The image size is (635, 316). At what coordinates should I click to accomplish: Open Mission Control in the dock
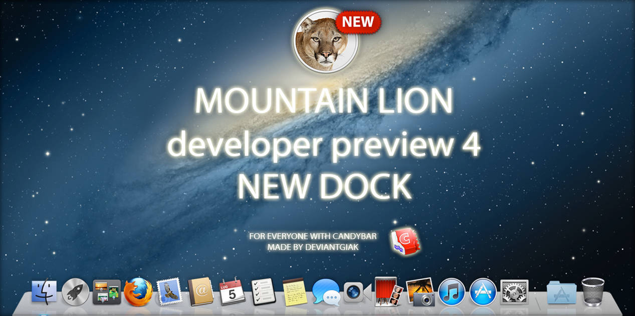pyautogui.click(x=107, y=292)
